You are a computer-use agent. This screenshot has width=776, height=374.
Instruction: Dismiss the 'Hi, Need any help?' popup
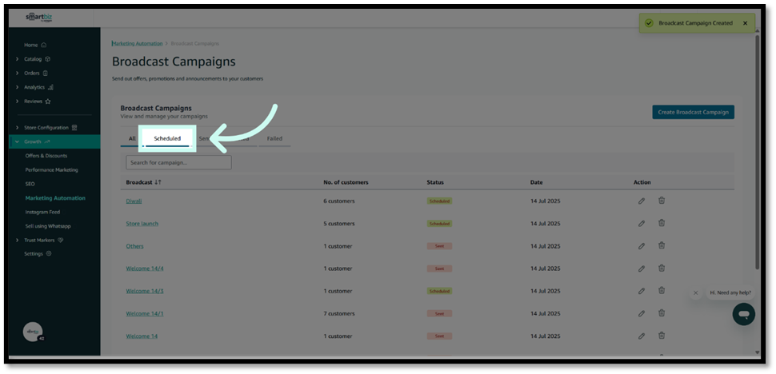point(695,292)
